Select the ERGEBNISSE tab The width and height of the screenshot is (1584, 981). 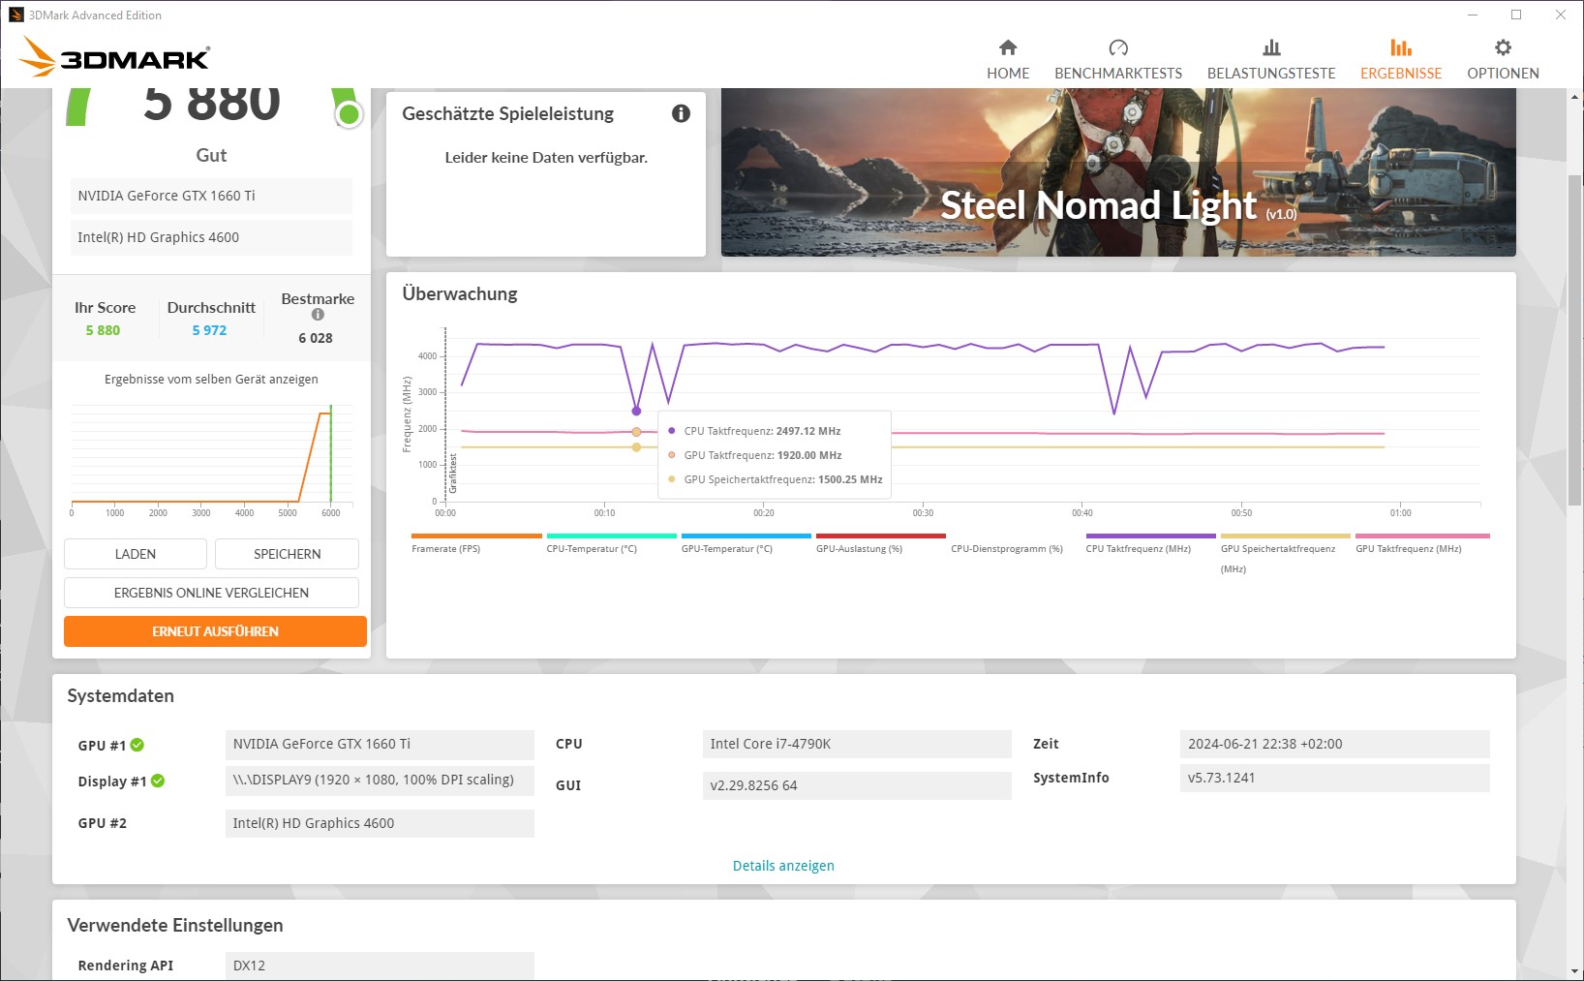(x=1401, y=59)
